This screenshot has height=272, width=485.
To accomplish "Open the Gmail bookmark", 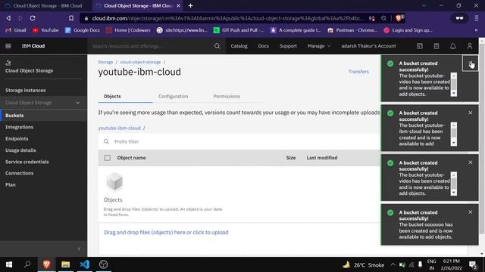I will pyautogui.click(x=16, y=30).
